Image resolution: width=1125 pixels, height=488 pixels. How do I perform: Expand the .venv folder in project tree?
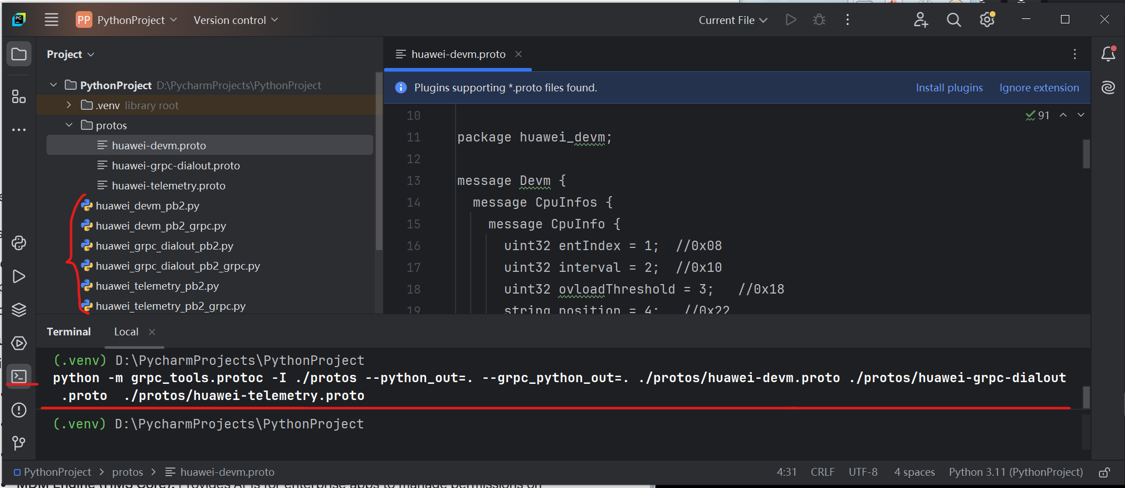[69, 105]
